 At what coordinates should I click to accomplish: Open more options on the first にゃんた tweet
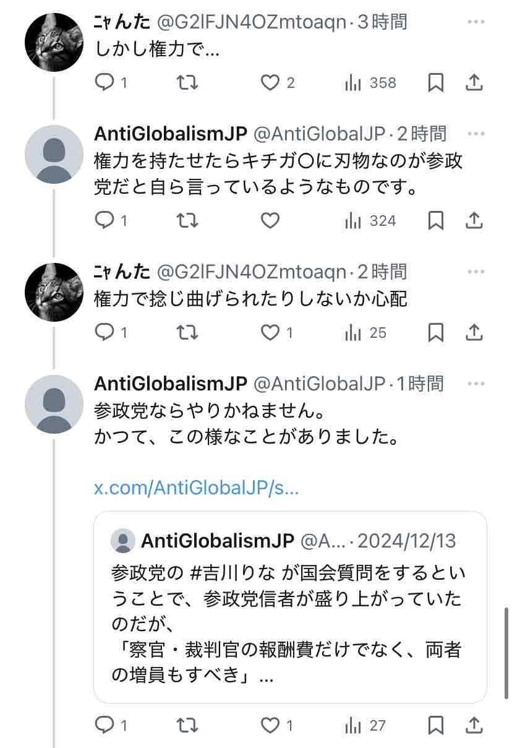point(475,22)
